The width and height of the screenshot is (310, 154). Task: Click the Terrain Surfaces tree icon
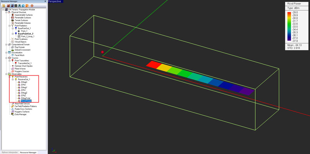click(x=13, y=21)
